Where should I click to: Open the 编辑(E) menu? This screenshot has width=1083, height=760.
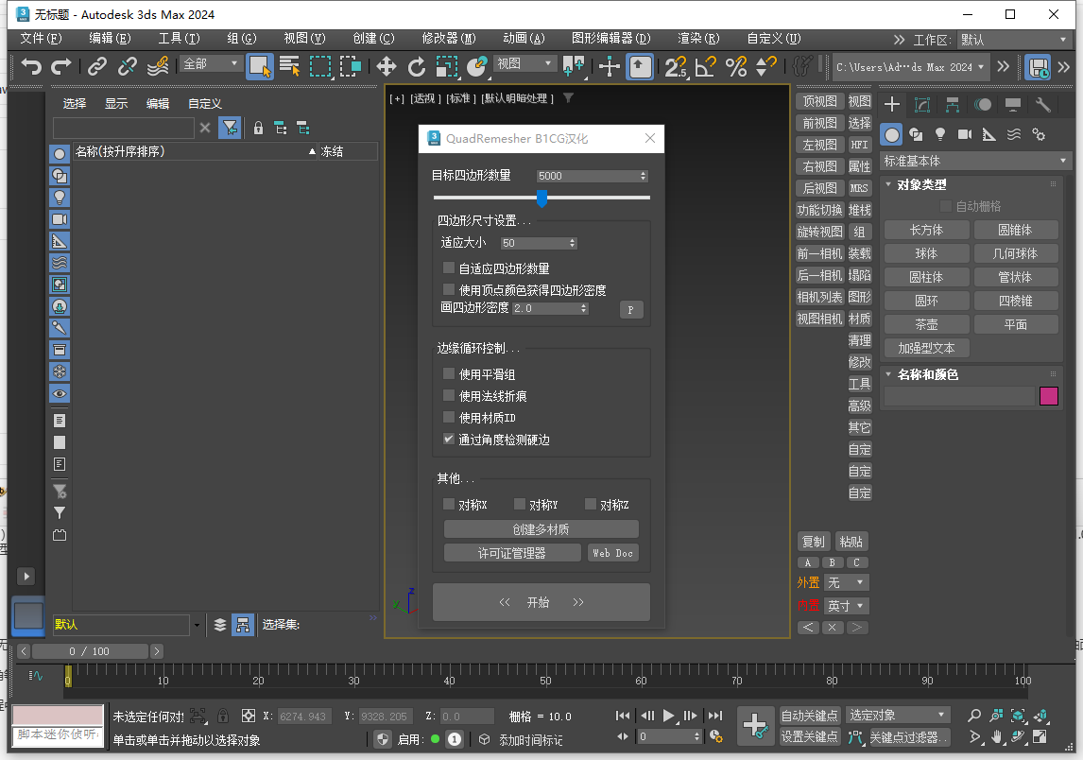(109, 39)
